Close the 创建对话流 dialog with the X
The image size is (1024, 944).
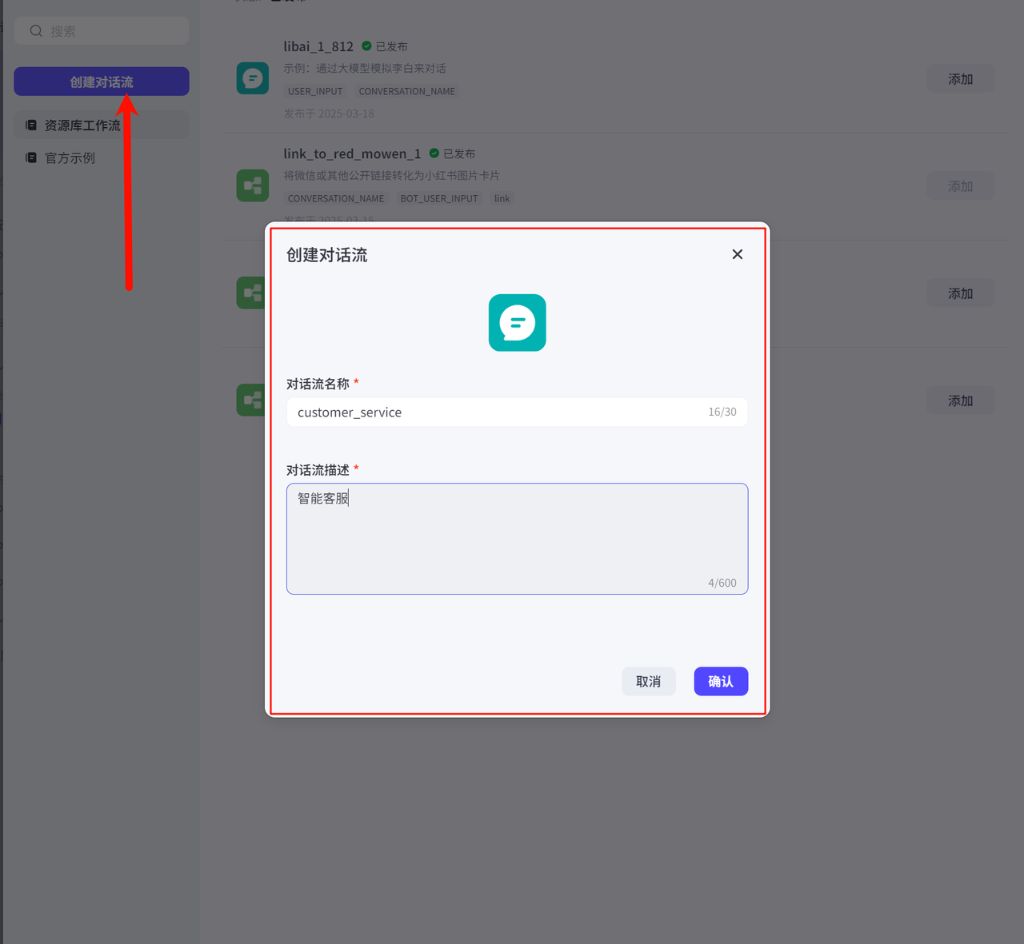tap(737, 254)
